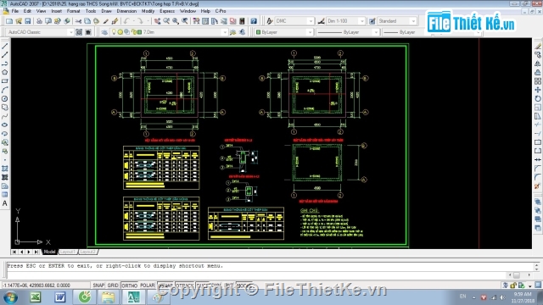Toggle POLAR tracking in status bar
This screenshot has height=305, width=543.
[148, 286]
